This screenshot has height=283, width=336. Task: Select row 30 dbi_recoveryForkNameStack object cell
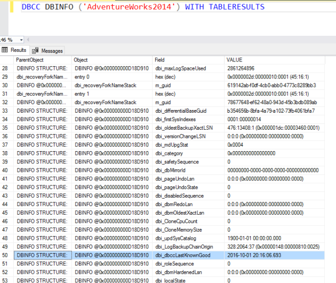point(112,85)
